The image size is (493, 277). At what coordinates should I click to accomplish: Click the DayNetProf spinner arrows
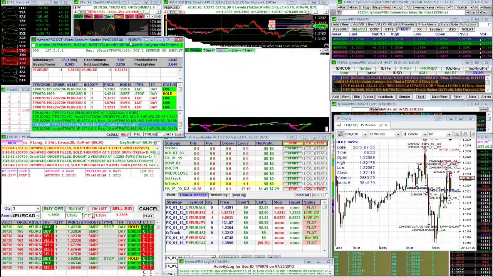(x=155, y=142)
